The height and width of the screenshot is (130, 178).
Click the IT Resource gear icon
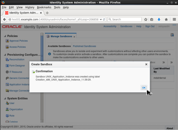click(x=7, y=72)
